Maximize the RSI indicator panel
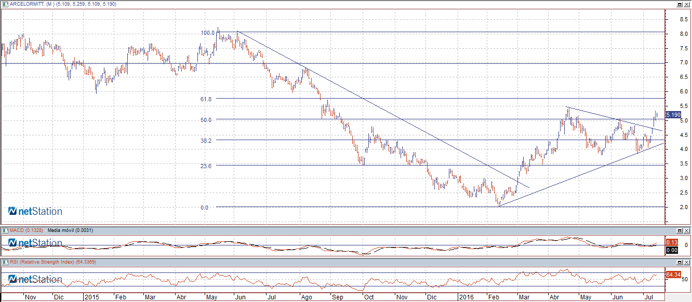Screen dimensions: 692x302 (679, 262)
